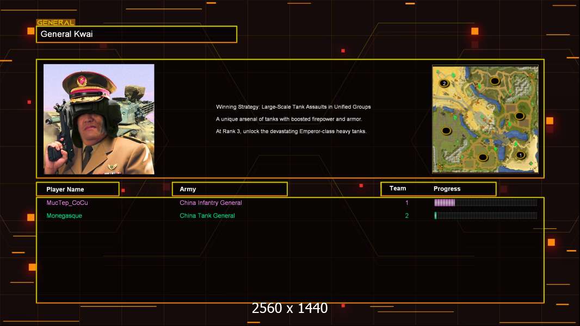Select start position marker 2 on map
The width and height of the screenshot is (580, 326).
pyautogui.click(x=444, y=83)
